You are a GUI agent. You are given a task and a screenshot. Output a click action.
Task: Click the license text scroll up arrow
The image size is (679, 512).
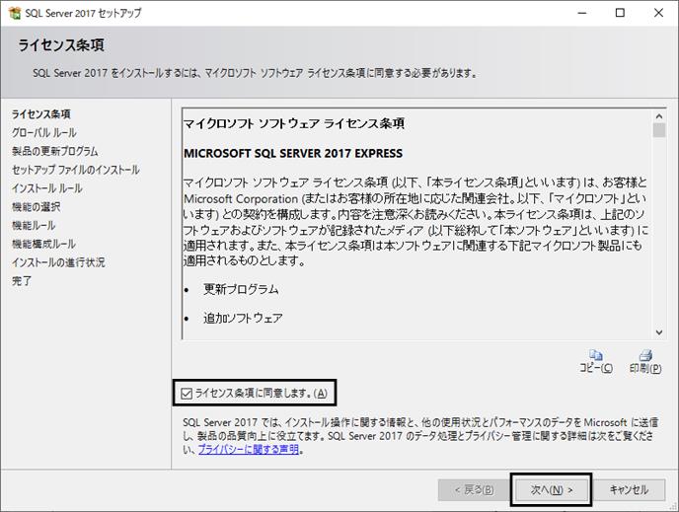659,116
